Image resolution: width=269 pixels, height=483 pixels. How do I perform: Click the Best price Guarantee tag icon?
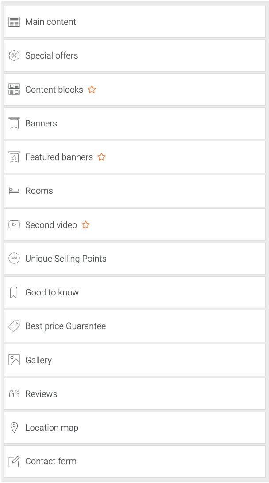14,326
